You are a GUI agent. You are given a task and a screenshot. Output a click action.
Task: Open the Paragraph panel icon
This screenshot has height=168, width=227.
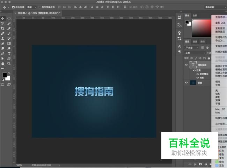click(x=180, y=52)
